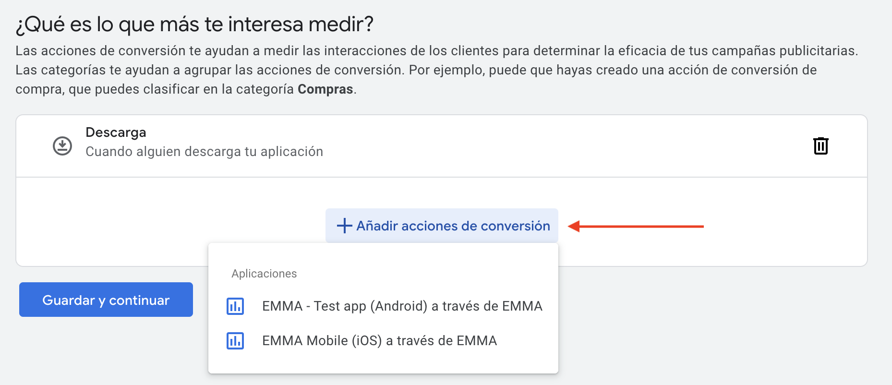The width and height of the screenshot is (892, 385).
Task: Click the bold word Compras
Action: click(325, 89)
